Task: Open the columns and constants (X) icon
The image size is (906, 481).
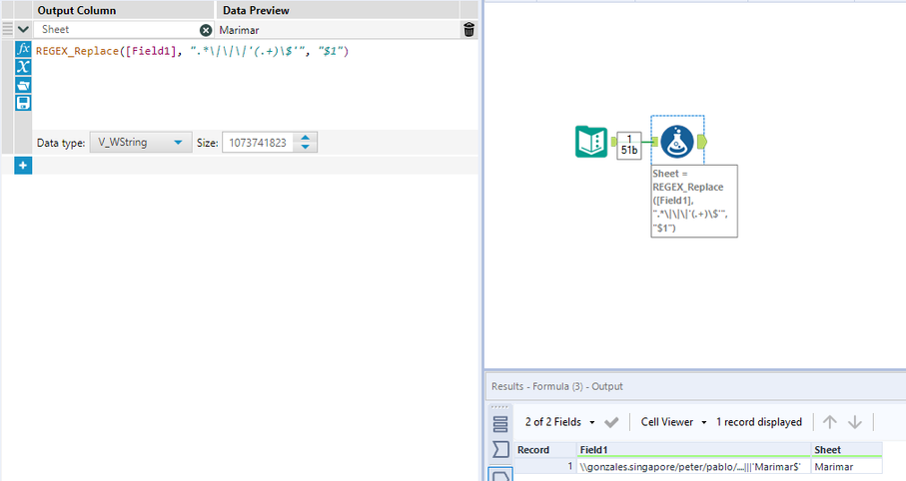Action: point(23,67)
